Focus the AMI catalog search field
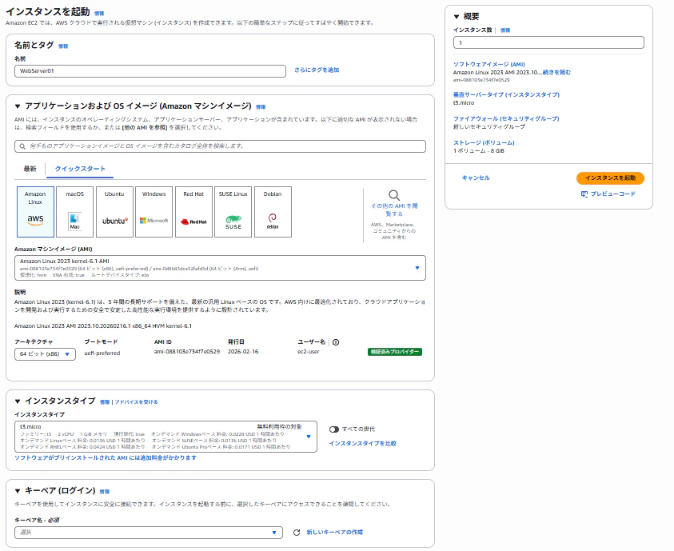The height and width of the screenshot is (551, 674). (220, 146)
